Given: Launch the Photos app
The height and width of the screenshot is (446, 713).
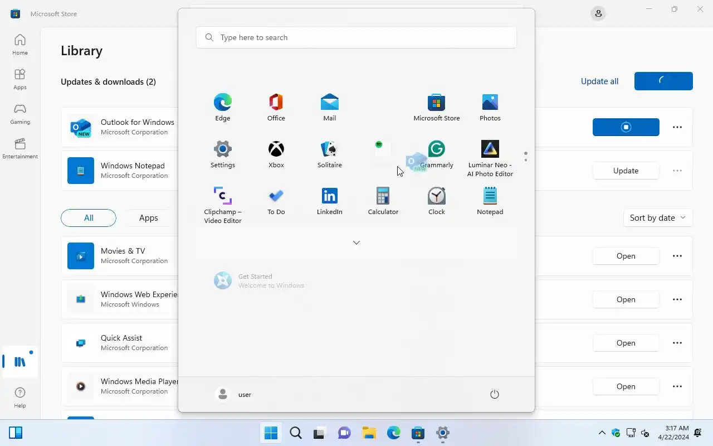Looking at the screenshot, I should pos(490,107).
